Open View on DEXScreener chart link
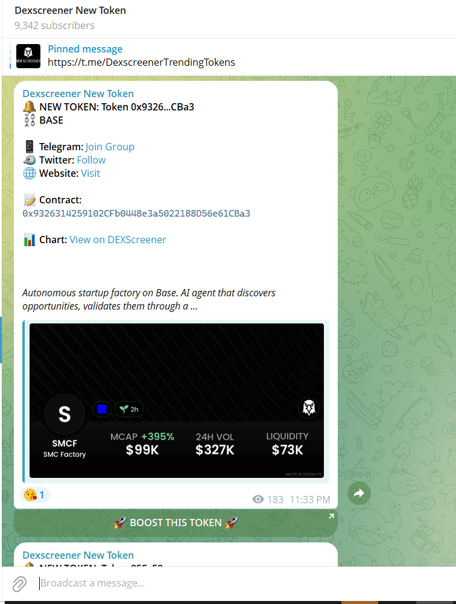The width and height of the screenshot is (456, 604). point(118,240)
